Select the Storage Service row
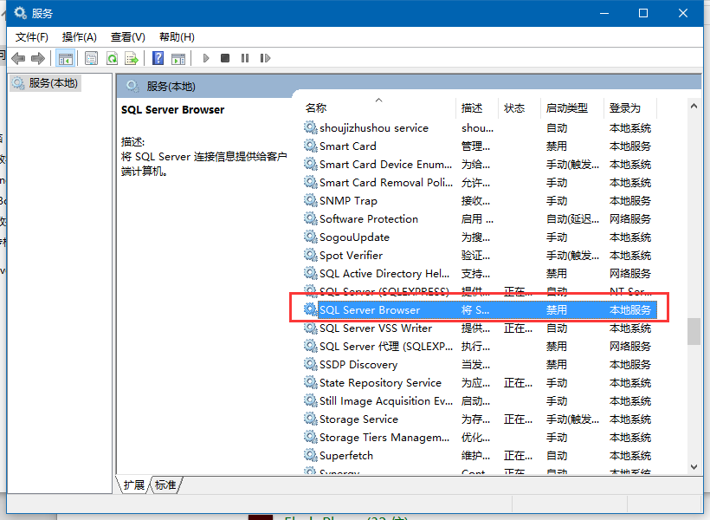The image size is (710, 520). coord(480,419)
